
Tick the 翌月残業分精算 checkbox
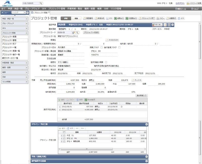[106, 62]
